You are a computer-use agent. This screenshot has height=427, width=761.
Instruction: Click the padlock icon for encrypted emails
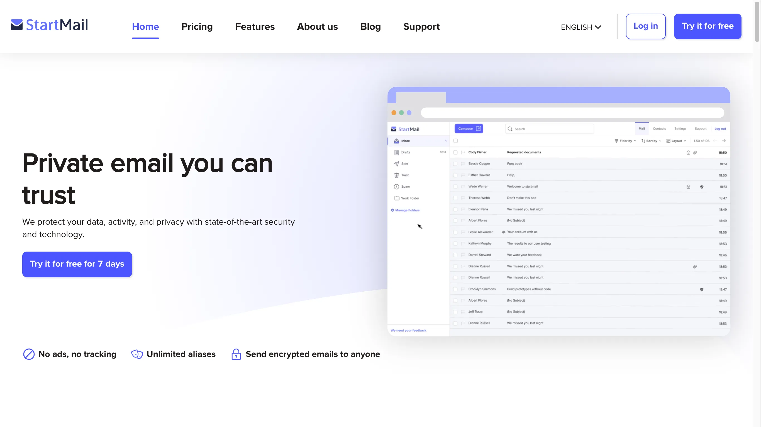[x=236, y=354]
